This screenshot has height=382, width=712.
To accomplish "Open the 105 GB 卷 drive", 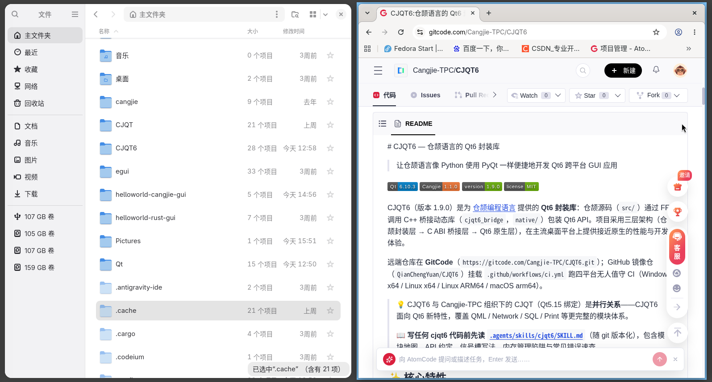I will tap(45, 233).
